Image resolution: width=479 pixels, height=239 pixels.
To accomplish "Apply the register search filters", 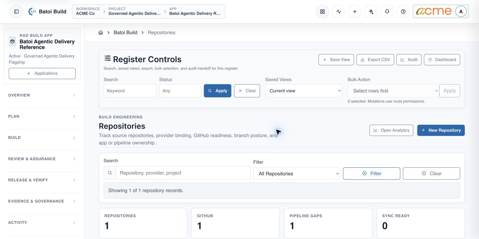I will [218, 91].
